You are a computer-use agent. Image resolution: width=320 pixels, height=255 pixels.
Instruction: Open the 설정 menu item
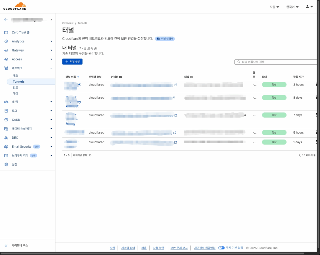point(14,164)
